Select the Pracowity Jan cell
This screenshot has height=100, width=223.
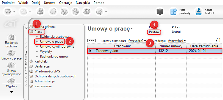(124, 51)
